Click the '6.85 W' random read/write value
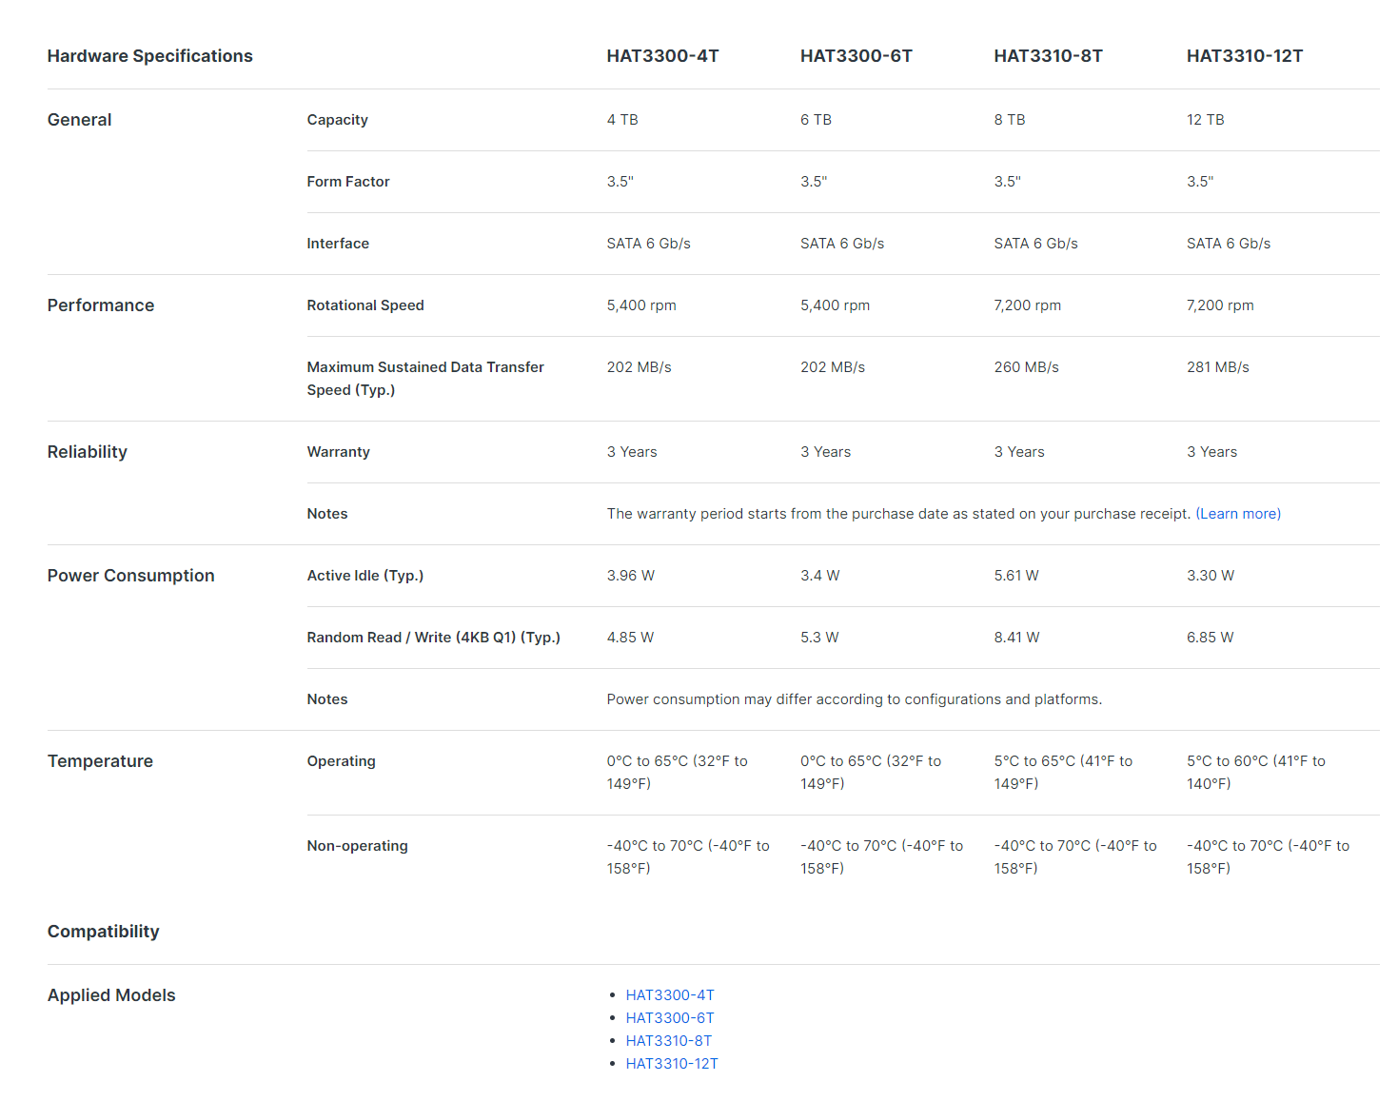1398x1101 pixels. coord(1211,638)
